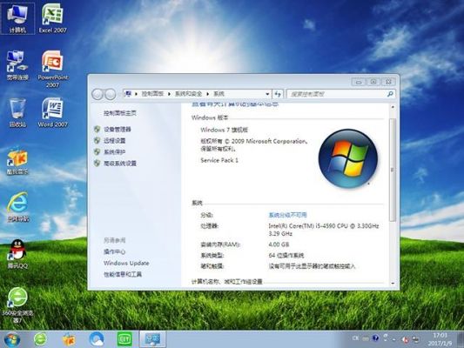
Task: Expand the arrow after System and Security breadcrumb
Action: point(208,94)
